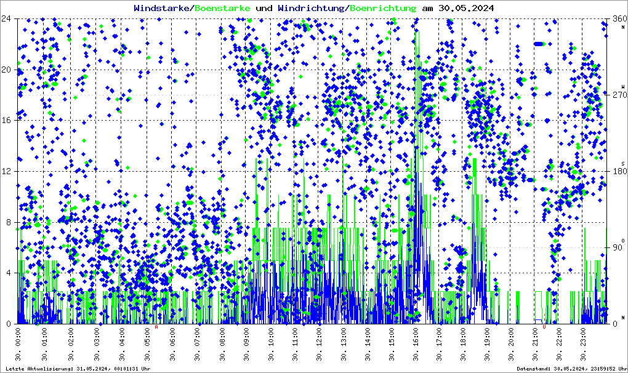Screen dimensions: 628x373
Task: Pick the "08:00" time axis label
Action: (222, 344)
